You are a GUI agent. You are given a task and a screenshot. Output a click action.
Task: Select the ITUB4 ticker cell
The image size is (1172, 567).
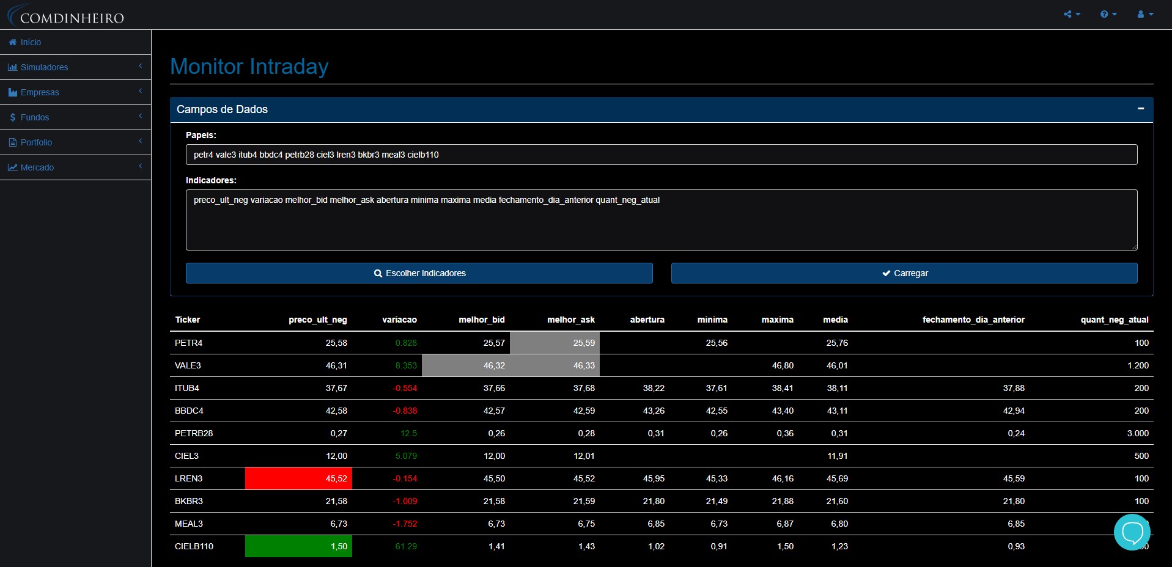(207, 388)
